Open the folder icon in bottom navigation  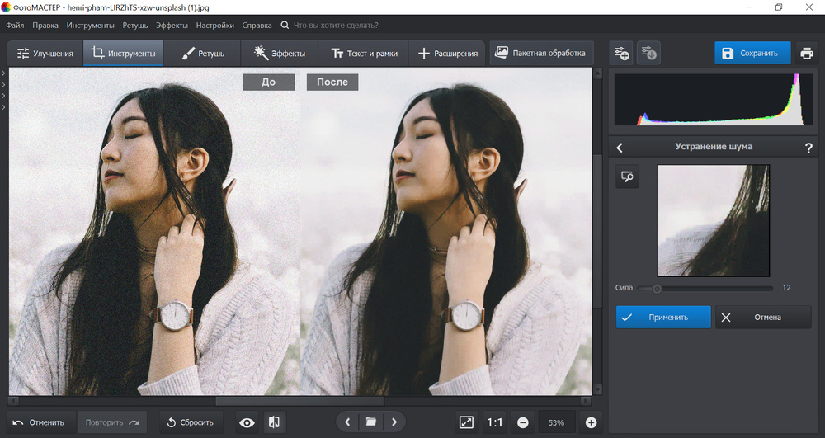371,422
